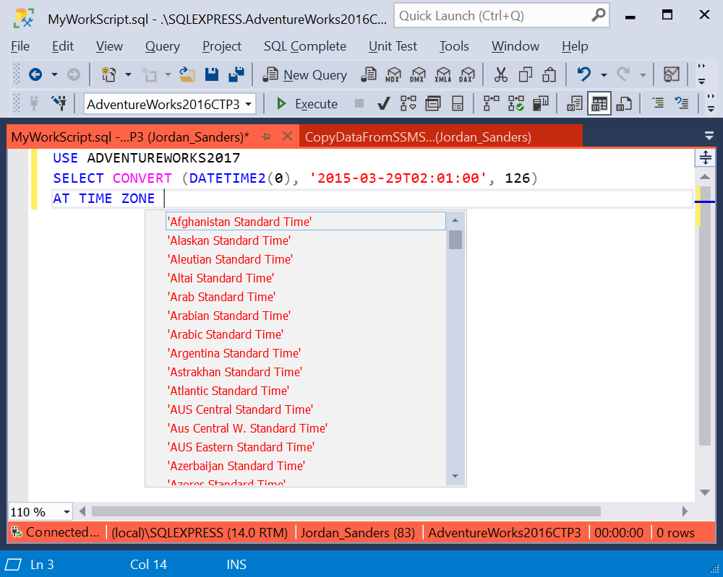Toggle the editor split-window handle
The image size is (723, 577).
click(x=705, y=157)
